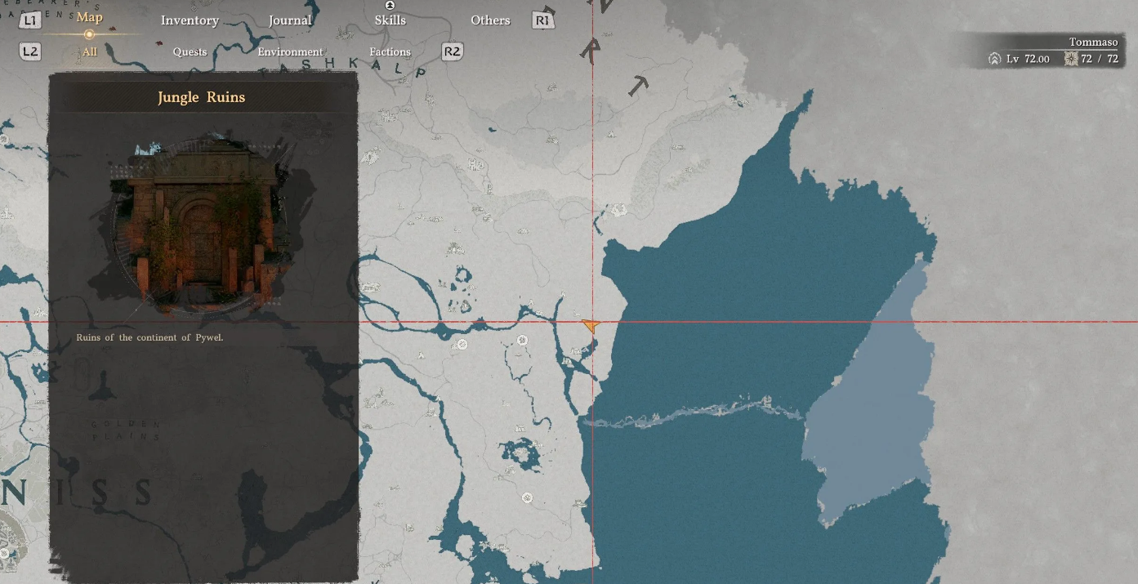Click the Jungle Ruins preview image
Image resolution: width=1138 pixels, height=584 pixels.
pyautogui.click(x=202, y=223)
